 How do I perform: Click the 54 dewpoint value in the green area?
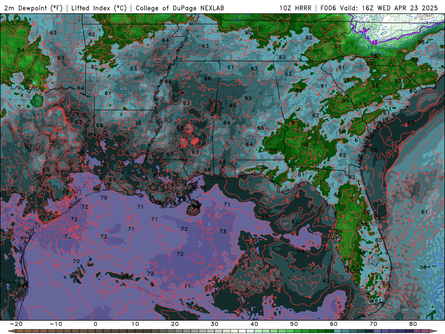pos(21,50)
